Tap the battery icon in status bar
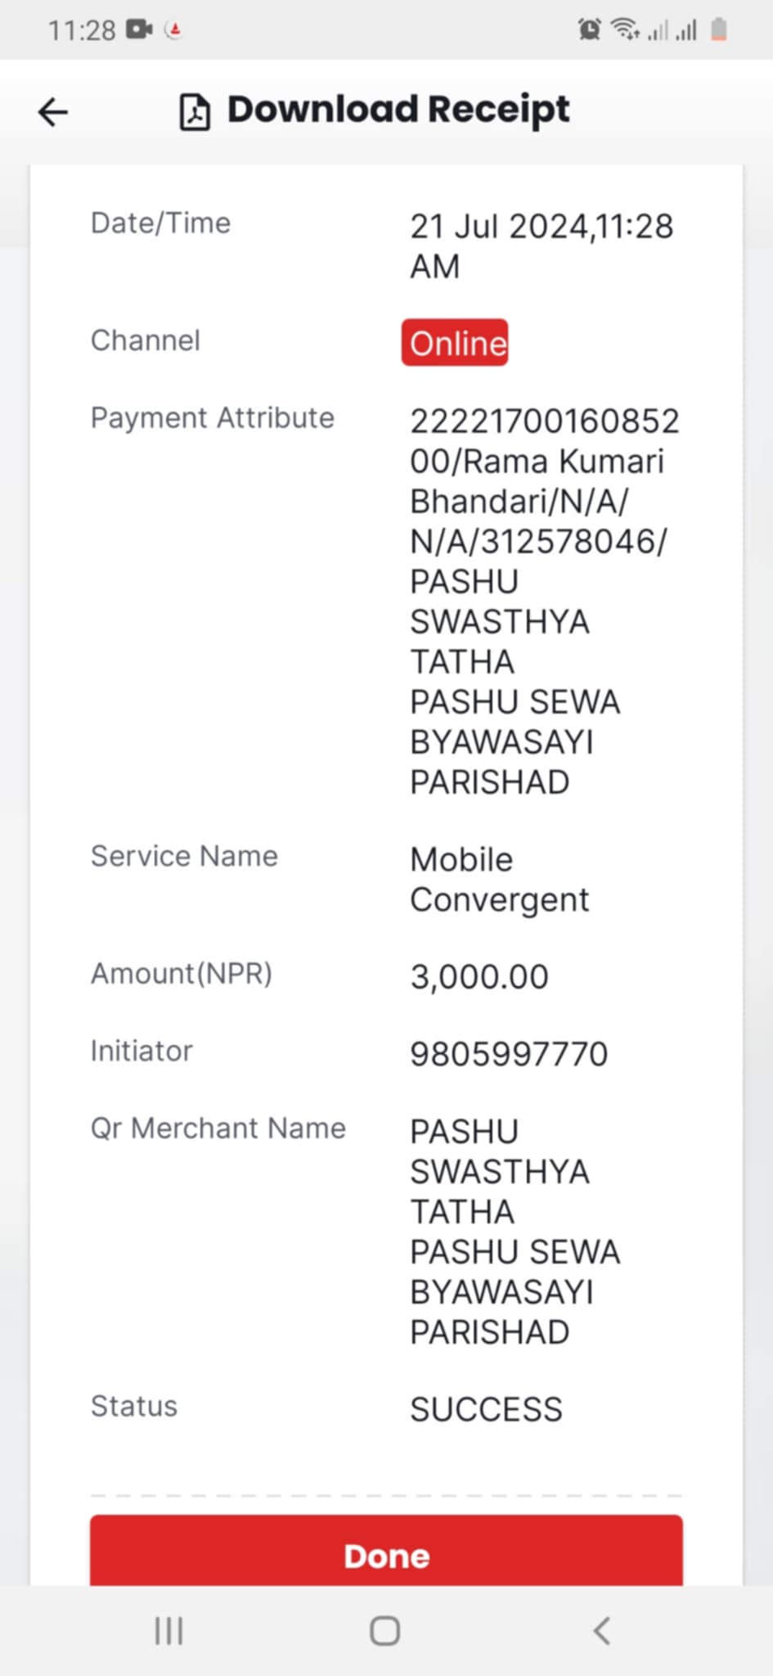773x1676 pixels. 719,29
